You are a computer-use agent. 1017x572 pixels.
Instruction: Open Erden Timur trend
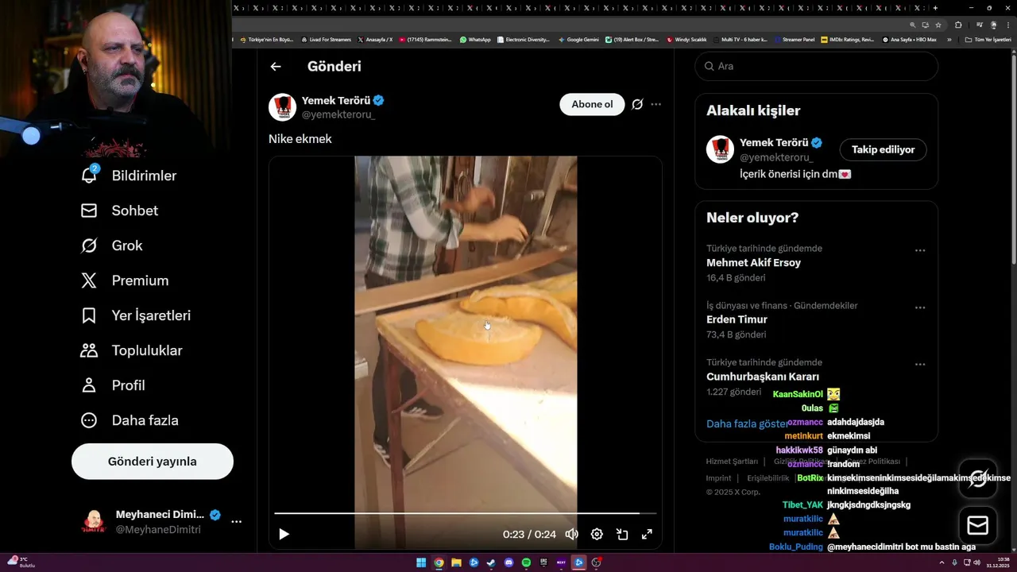(737, 319)
